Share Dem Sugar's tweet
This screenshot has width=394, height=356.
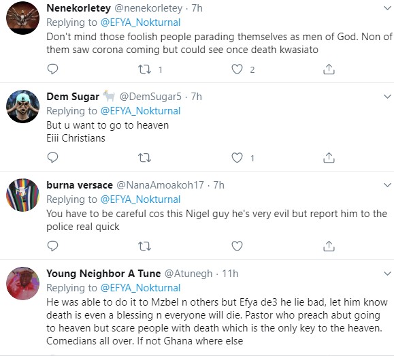point(329,158)
